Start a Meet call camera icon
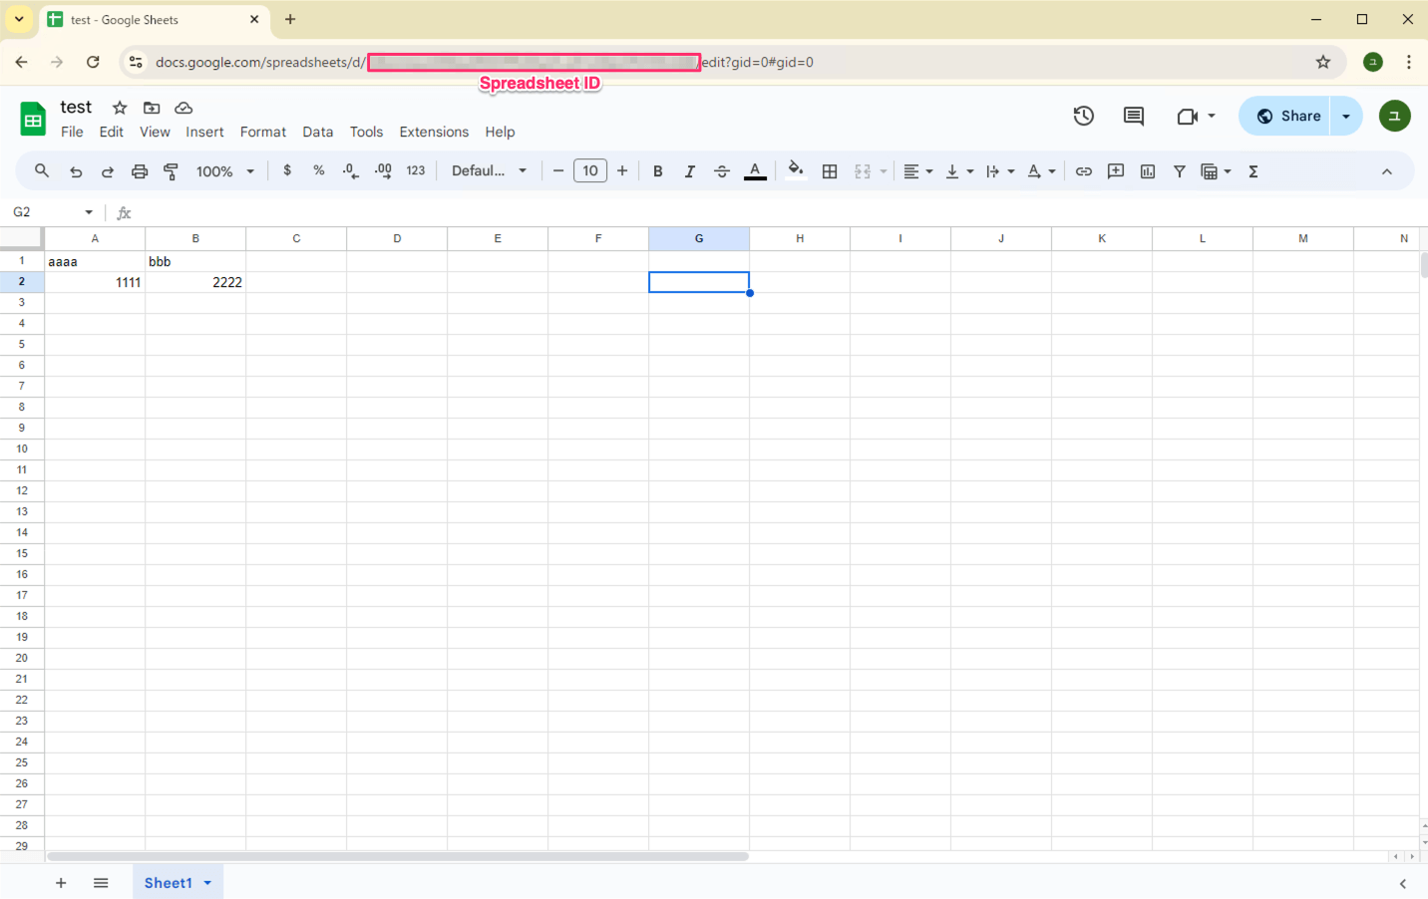The height and width of the screenshot is (899, 1428). (1187, 116)
